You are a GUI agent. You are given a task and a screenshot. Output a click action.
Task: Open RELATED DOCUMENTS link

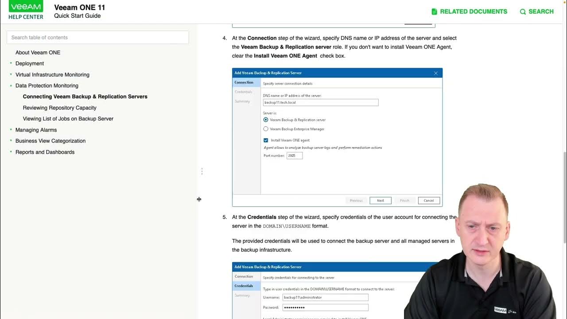tap(474, 12)
